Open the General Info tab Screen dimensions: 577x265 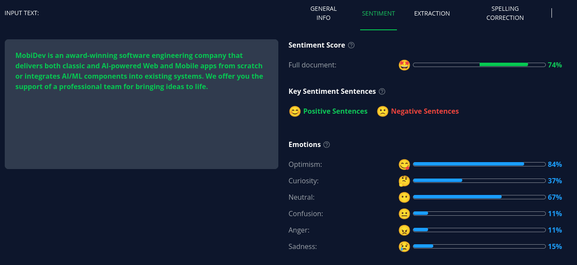(323, 13)
